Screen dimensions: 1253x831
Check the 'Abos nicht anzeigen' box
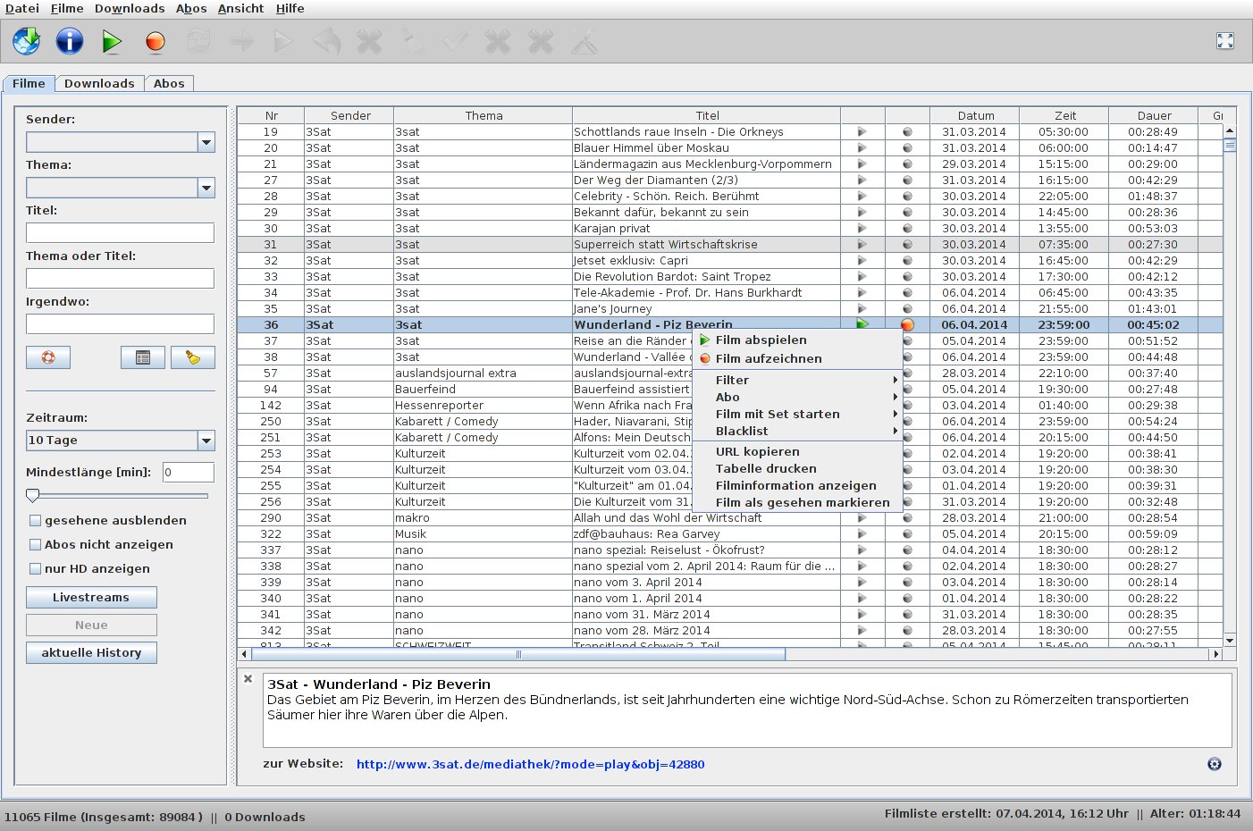coord(36,545)
